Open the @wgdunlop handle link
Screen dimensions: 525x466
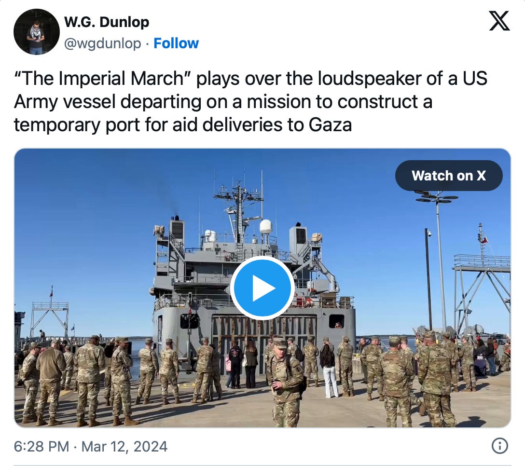tap(102, 43)
